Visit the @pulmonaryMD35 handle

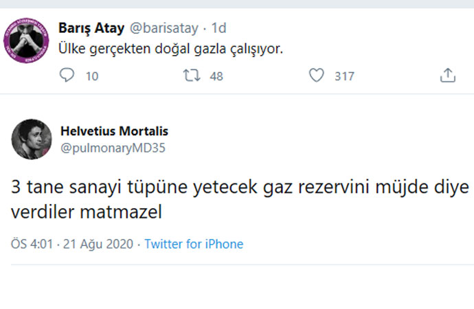[x=113, y=147]
